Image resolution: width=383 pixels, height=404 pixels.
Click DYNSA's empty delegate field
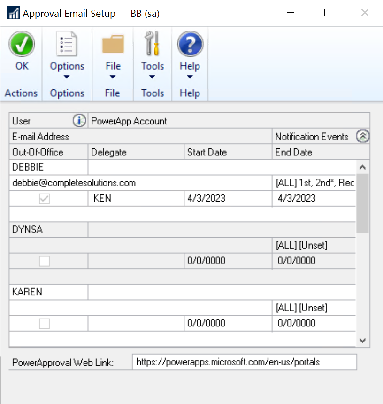pos(136,261)
